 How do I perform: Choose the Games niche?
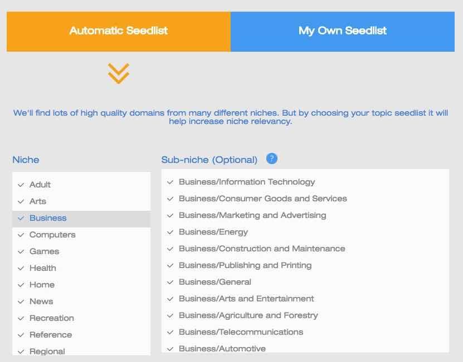tap(44, 251)
